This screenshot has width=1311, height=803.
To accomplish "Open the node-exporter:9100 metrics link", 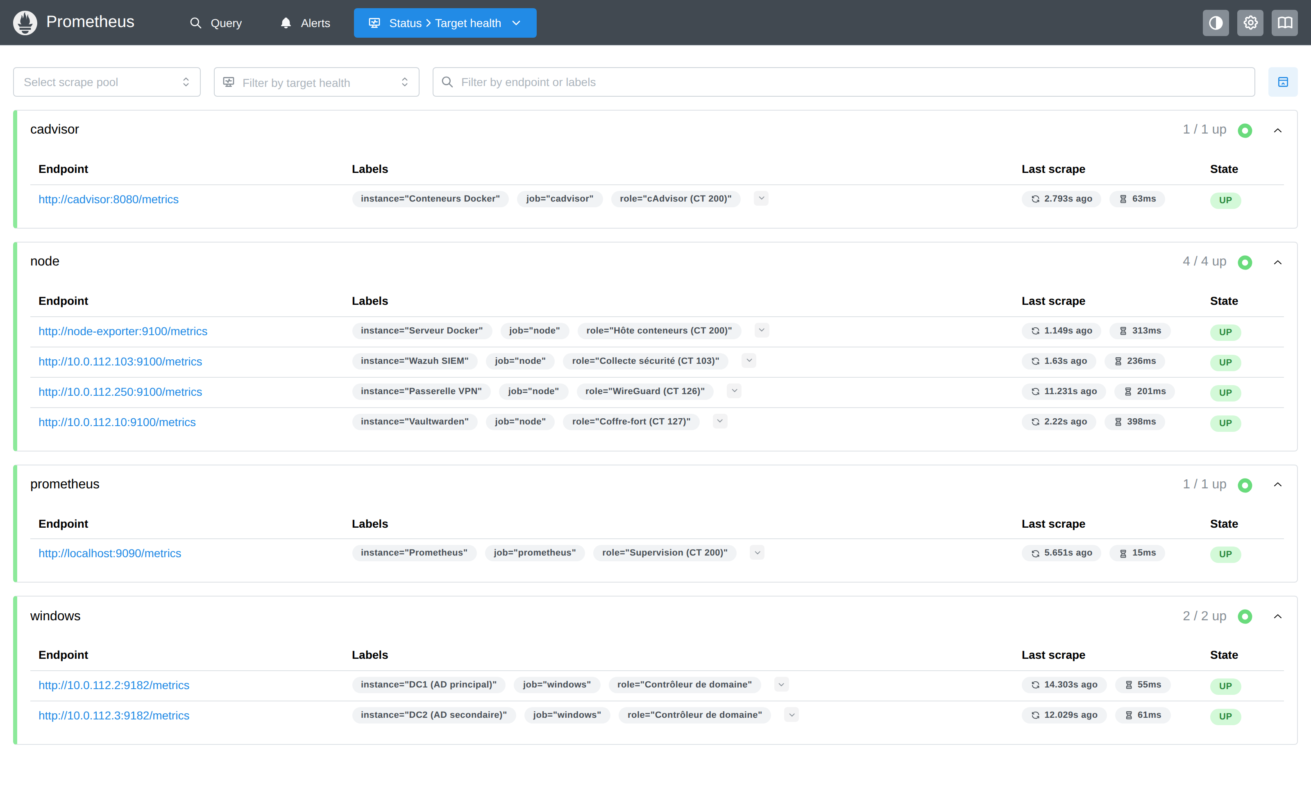I will 123,331.
